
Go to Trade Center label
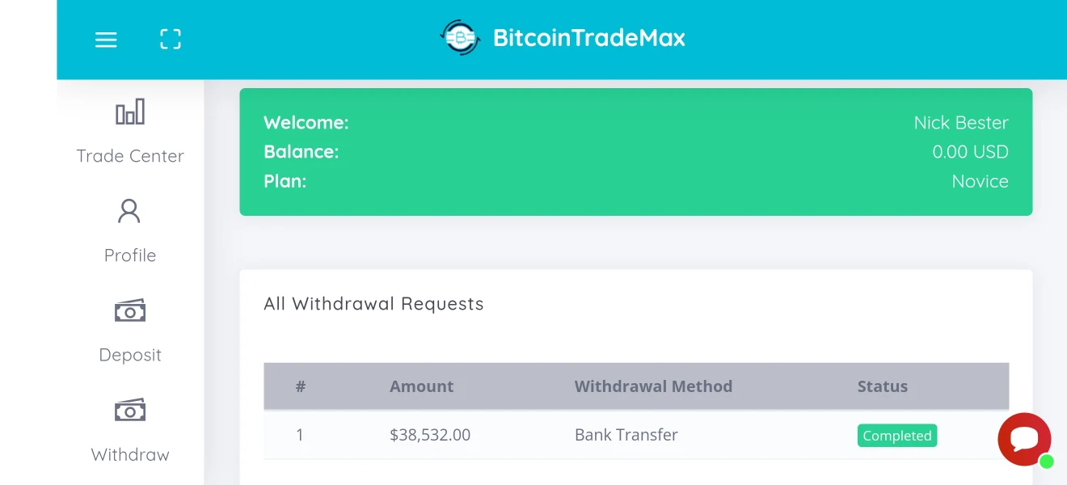tap(130, 156)
